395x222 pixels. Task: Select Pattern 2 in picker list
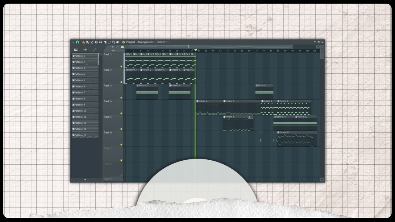85,62
